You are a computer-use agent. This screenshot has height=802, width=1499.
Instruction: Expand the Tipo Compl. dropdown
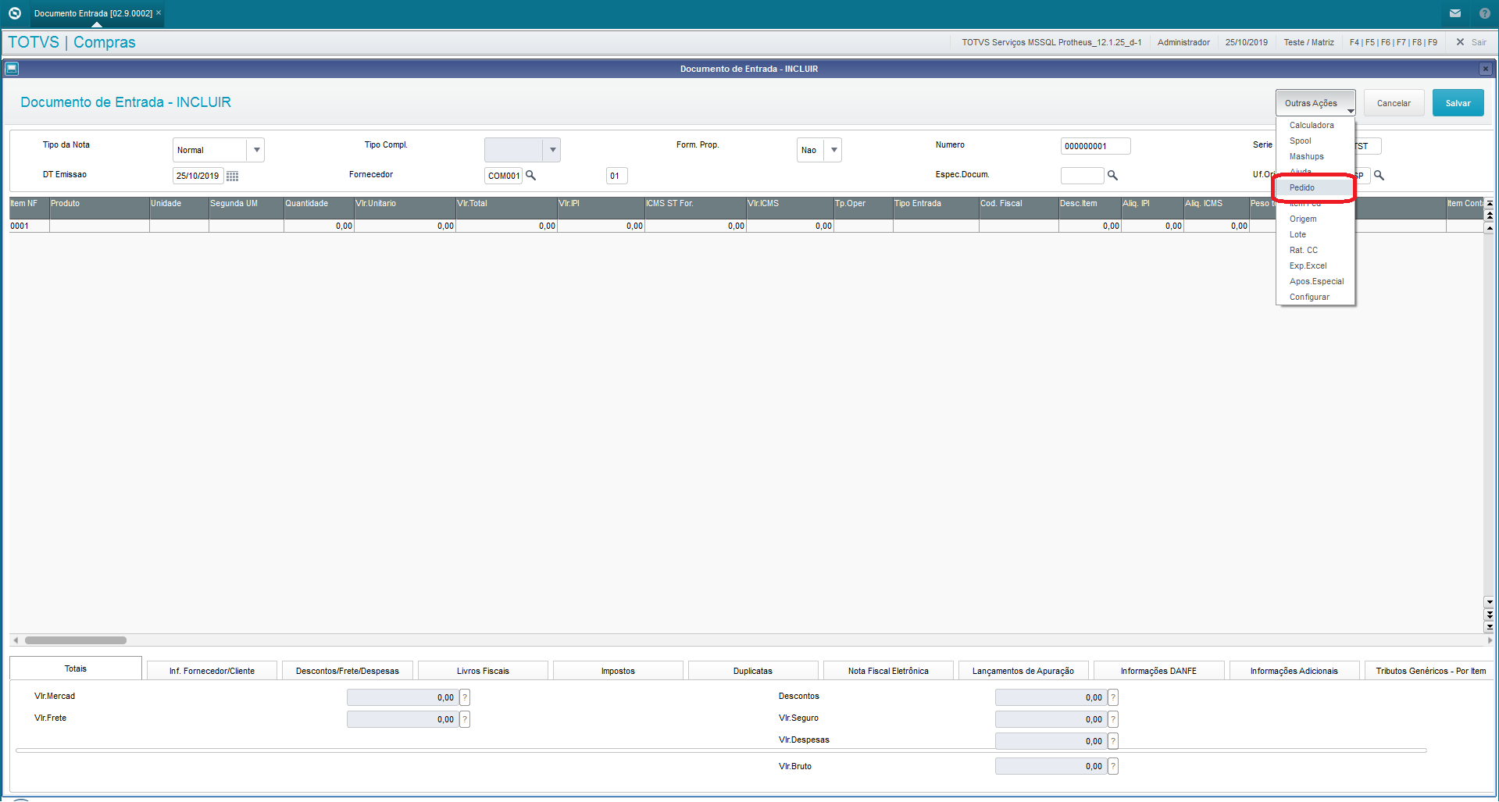point(552,150)
